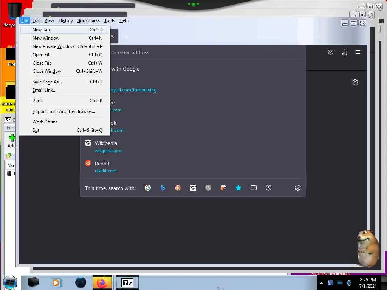Open the History menu
This screenshot has height=290, width=387.
coord(66,20)
